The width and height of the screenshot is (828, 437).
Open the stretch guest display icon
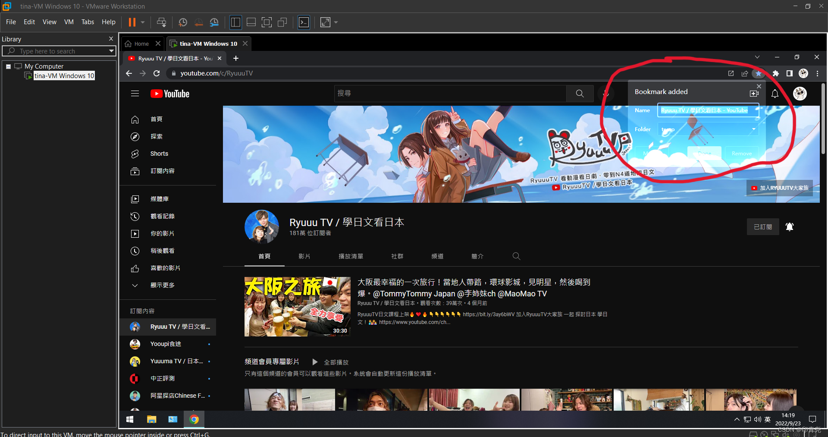pos(326,22)
